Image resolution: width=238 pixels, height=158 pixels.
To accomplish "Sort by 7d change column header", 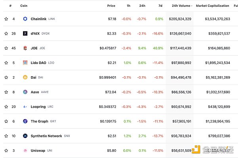I will pyautogui.click(x=160, y=6).
